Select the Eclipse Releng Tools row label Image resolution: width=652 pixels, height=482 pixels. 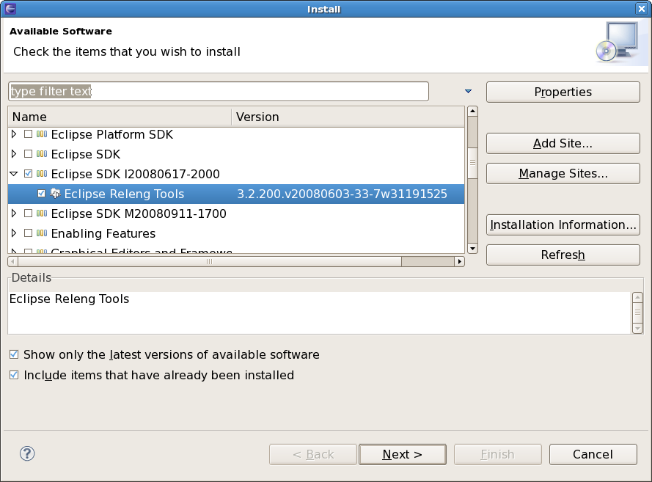coord(124,194)
